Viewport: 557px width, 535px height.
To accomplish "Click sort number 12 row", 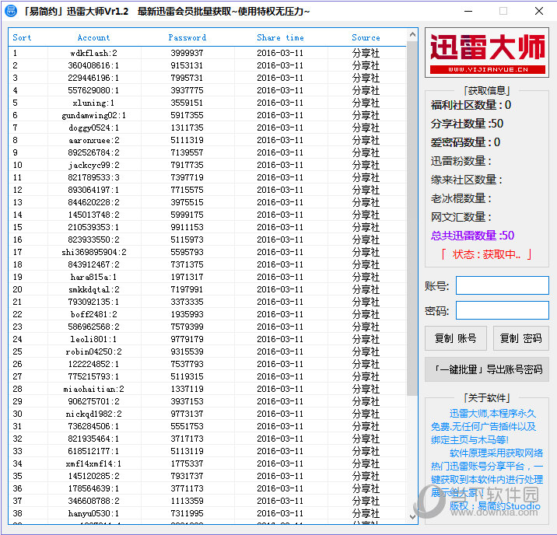I will (x=17, y=190).
